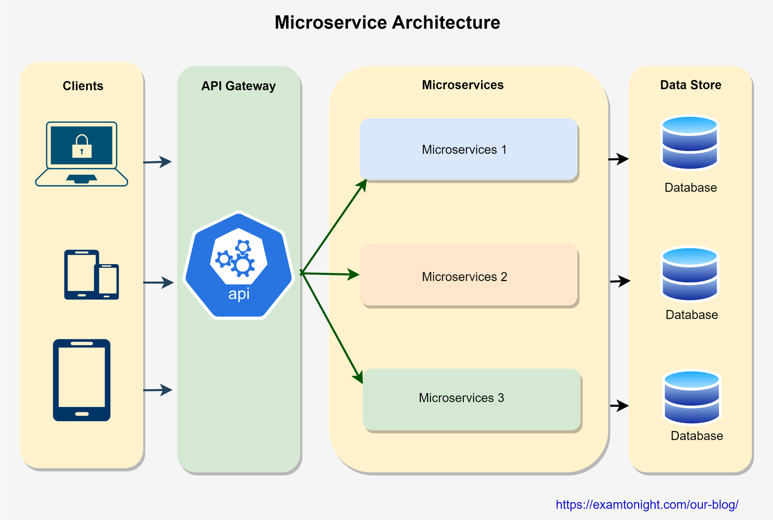Click the Database label under the top database
This screenshot has height=520, width=773.
click(691, 187)
